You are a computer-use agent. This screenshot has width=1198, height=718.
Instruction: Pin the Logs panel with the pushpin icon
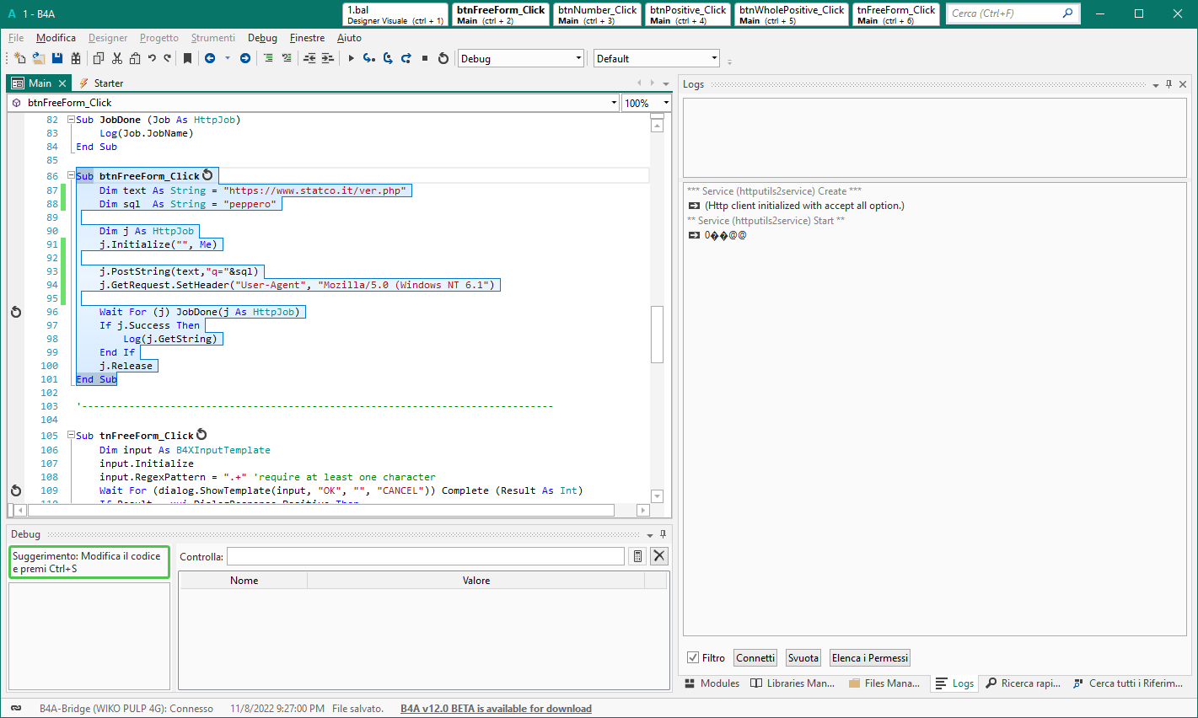point(1168,84)
